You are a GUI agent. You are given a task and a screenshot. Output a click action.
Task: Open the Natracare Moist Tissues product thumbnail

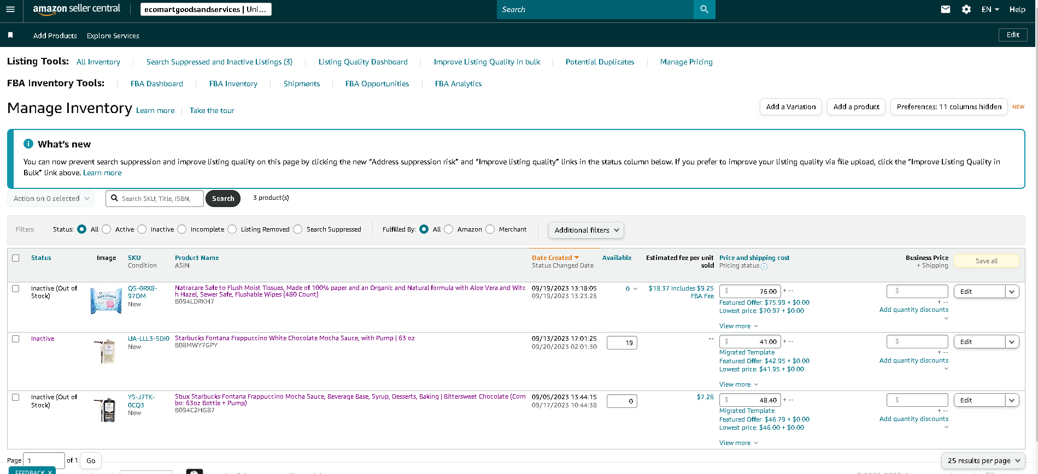[106, 300]
